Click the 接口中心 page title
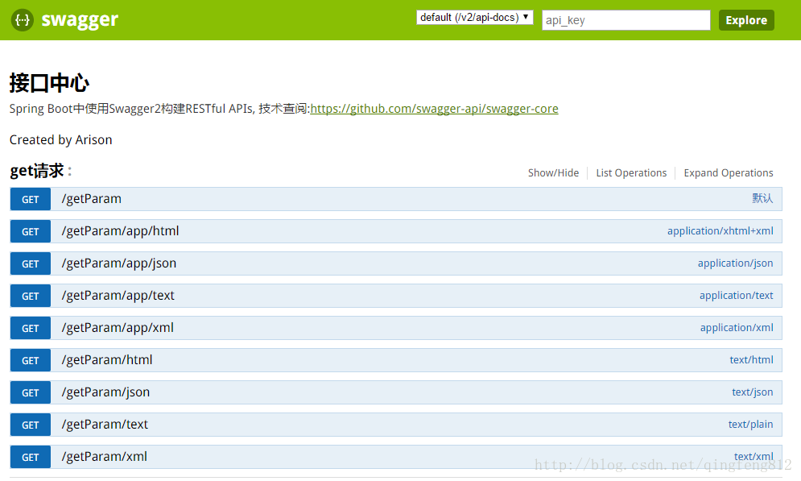 [50, 83]
